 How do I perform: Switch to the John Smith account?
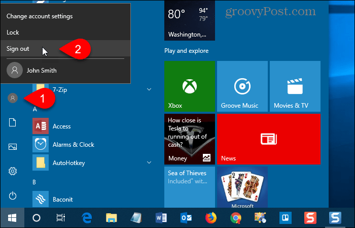click(65, 71)
